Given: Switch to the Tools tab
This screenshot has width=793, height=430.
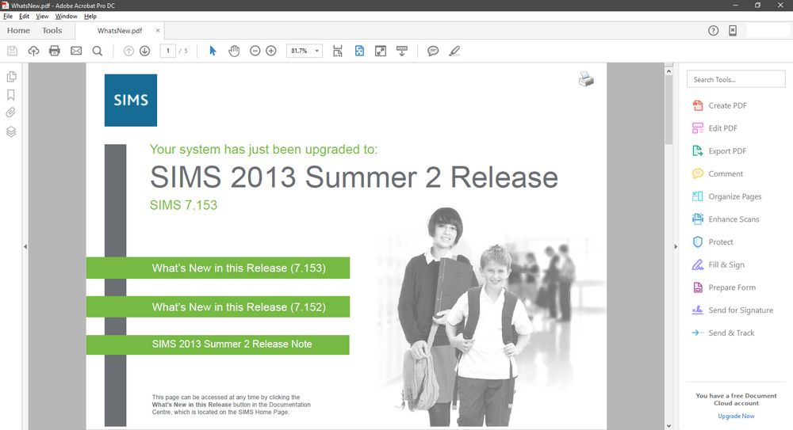Looking at the screenshot, I should point(52,30).
